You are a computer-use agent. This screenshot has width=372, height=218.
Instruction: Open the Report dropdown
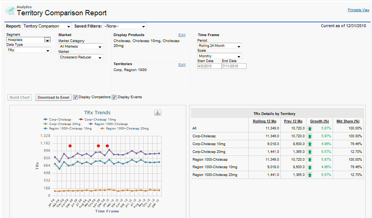click(47, 26)
